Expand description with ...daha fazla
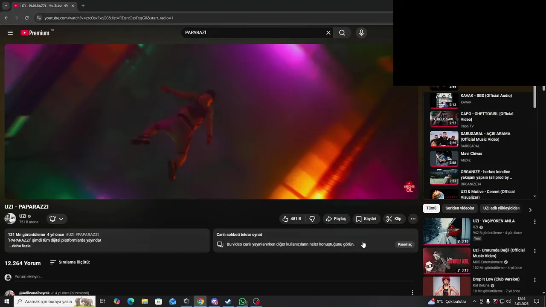Screen dimensions: 546x307 pos(20,246)
